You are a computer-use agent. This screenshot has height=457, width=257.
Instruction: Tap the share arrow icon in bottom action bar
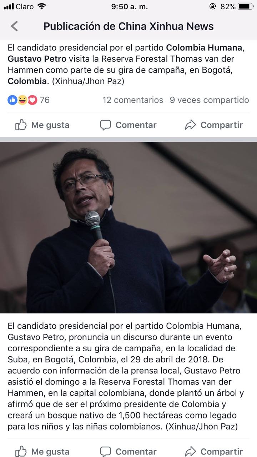pos(191,451)
